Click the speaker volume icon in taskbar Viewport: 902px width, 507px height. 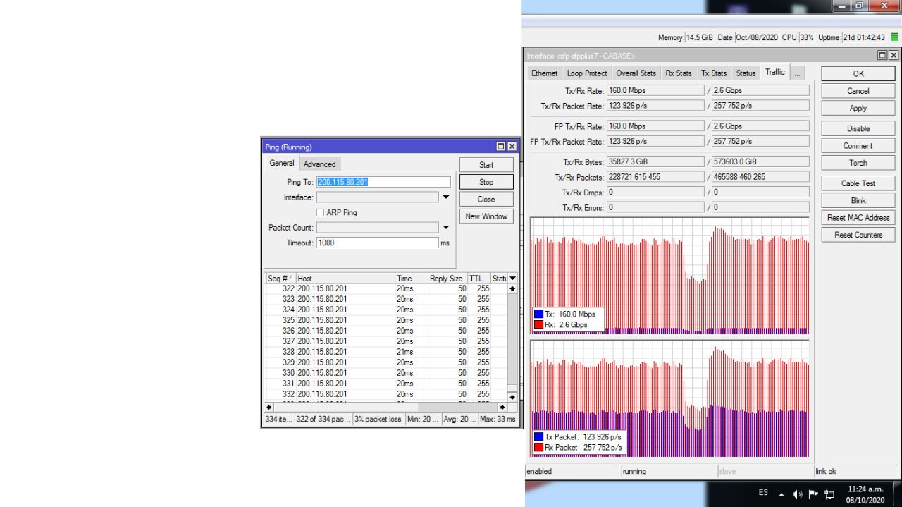pos(797,494)
